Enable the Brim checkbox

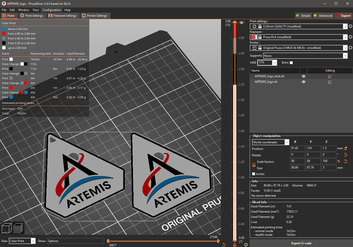[291, 63]
